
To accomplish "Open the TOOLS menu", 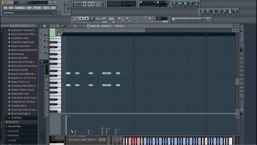I will tap(46, 8).
